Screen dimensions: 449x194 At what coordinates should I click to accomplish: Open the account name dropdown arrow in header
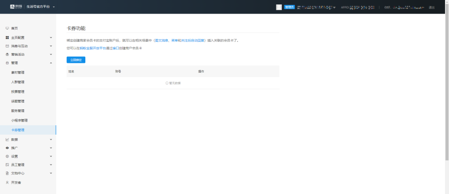(334, 7)
